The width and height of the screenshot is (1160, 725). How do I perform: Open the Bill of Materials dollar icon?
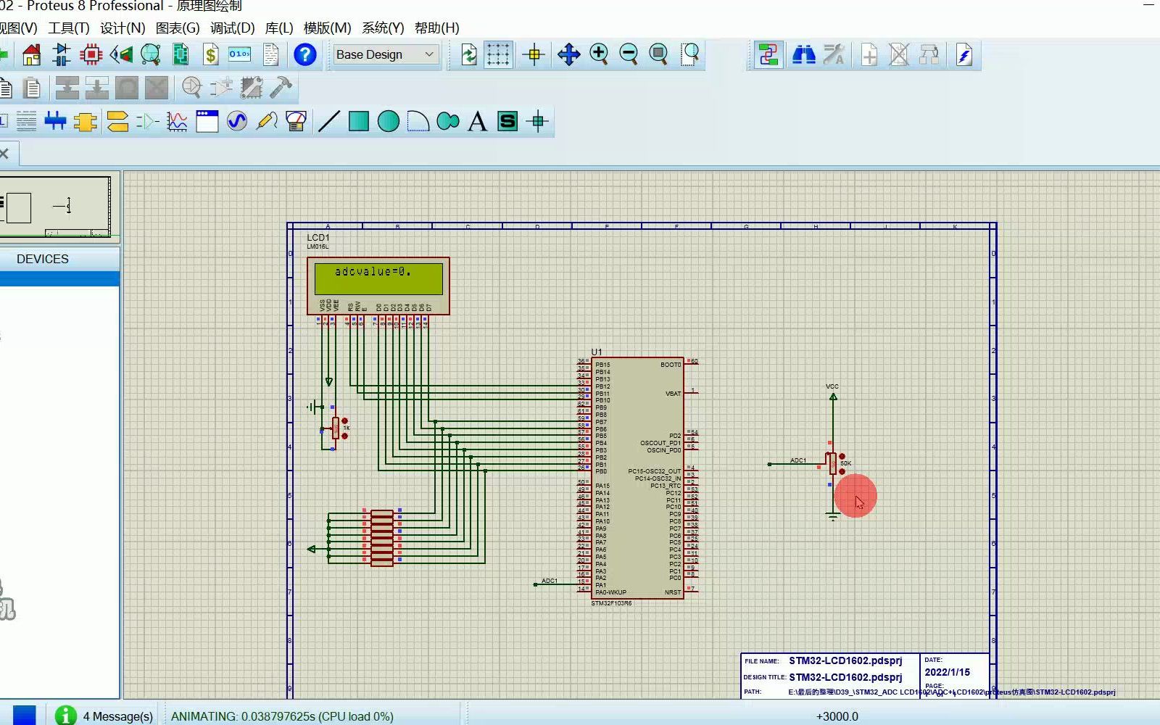[210, 54]
